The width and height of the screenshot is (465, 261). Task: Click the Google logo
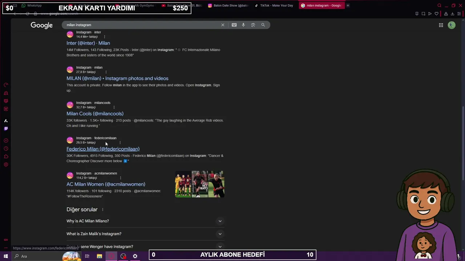41,25
